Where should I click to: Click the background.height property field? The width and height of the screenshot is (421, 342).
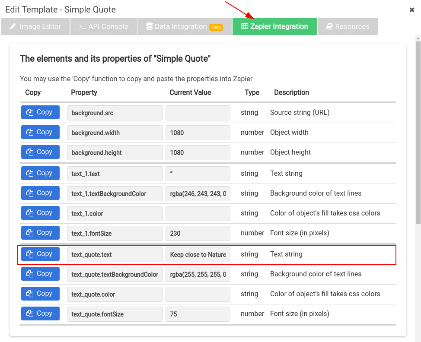point(115,152)
